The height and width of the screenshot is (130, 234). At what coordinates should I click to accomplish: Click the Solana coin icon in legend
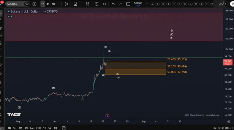tap(9, 11)
